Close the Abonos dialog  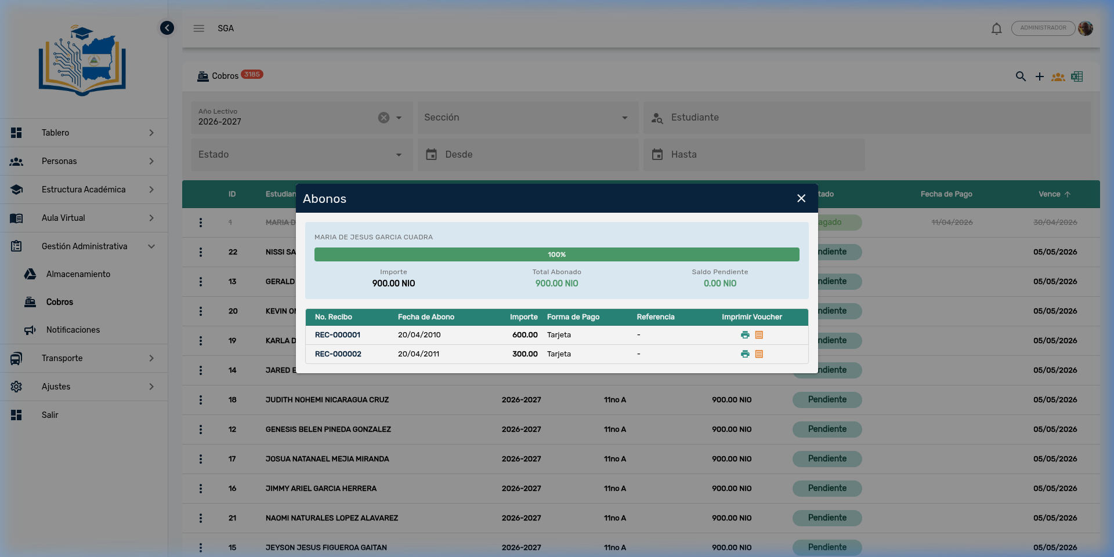point(801,198)
